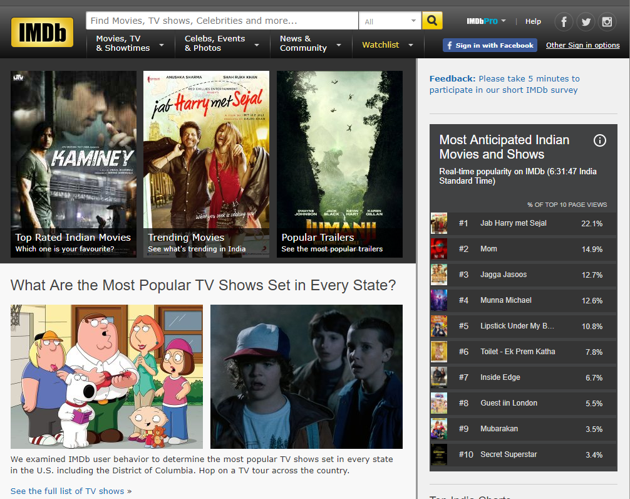Viewport: 630px width, 499px height.
Task: Open See the full list of TV shows
Action: point(68,491)
